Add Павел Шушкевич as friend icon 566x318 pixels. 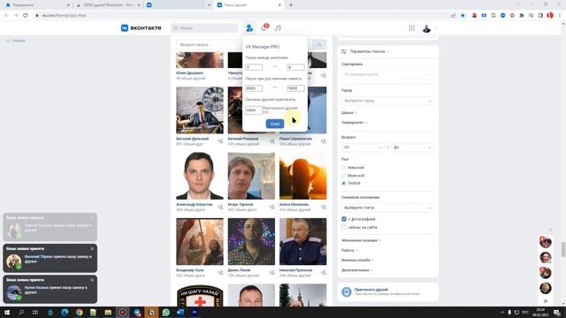click(x=324, y=141)
